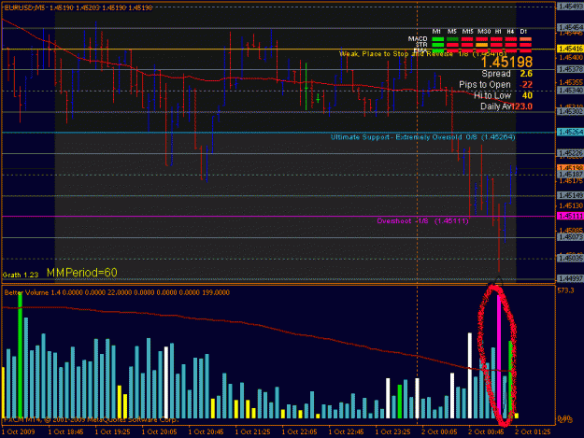Click the Pips to Open label
Screen dimensions: 584x438
click(x=485, y=85)
